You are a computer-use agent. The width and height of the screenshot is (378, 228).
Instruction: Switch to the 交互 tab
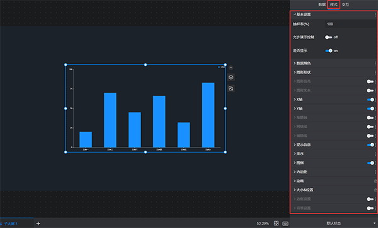(x=345, y=4)
